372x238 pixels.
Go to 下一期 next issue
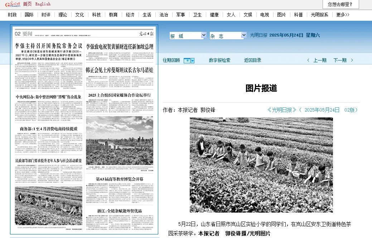click(340, 60)
